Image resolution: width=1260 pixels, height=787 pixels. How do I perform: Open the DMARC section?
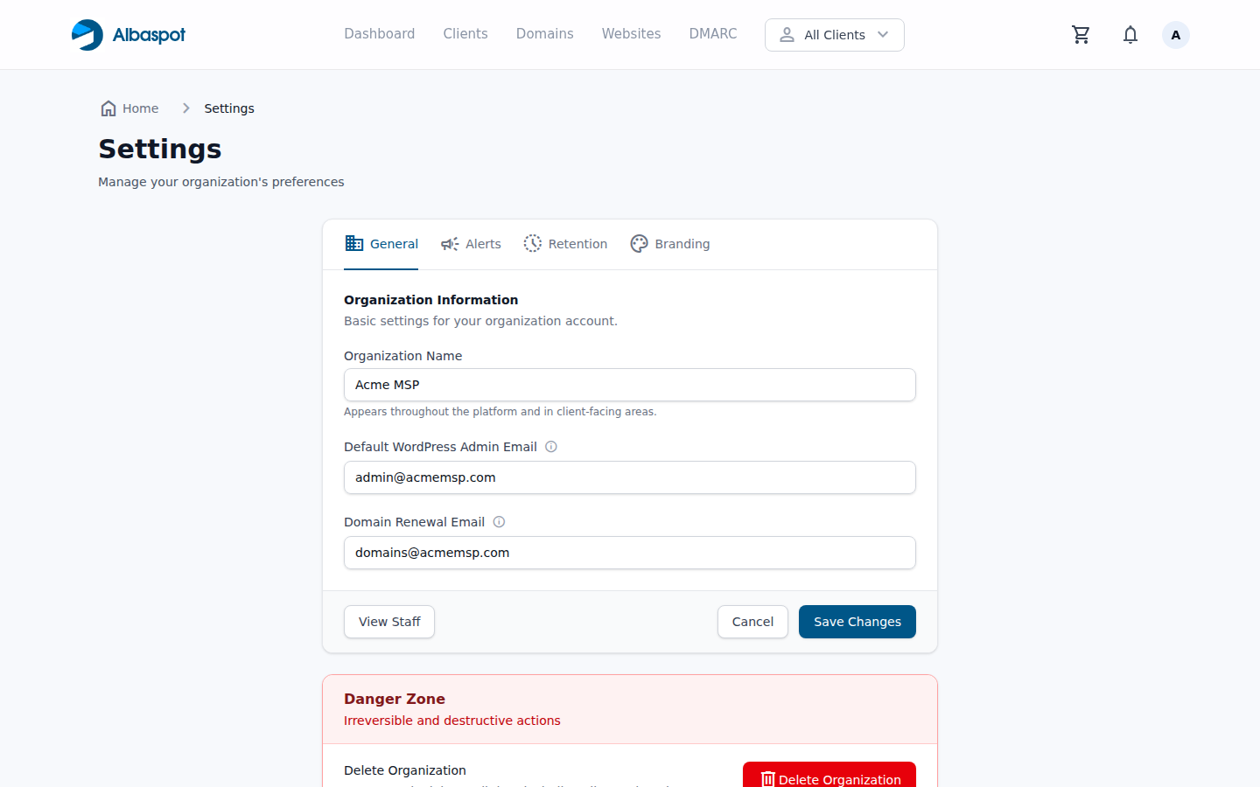(712, 33)
